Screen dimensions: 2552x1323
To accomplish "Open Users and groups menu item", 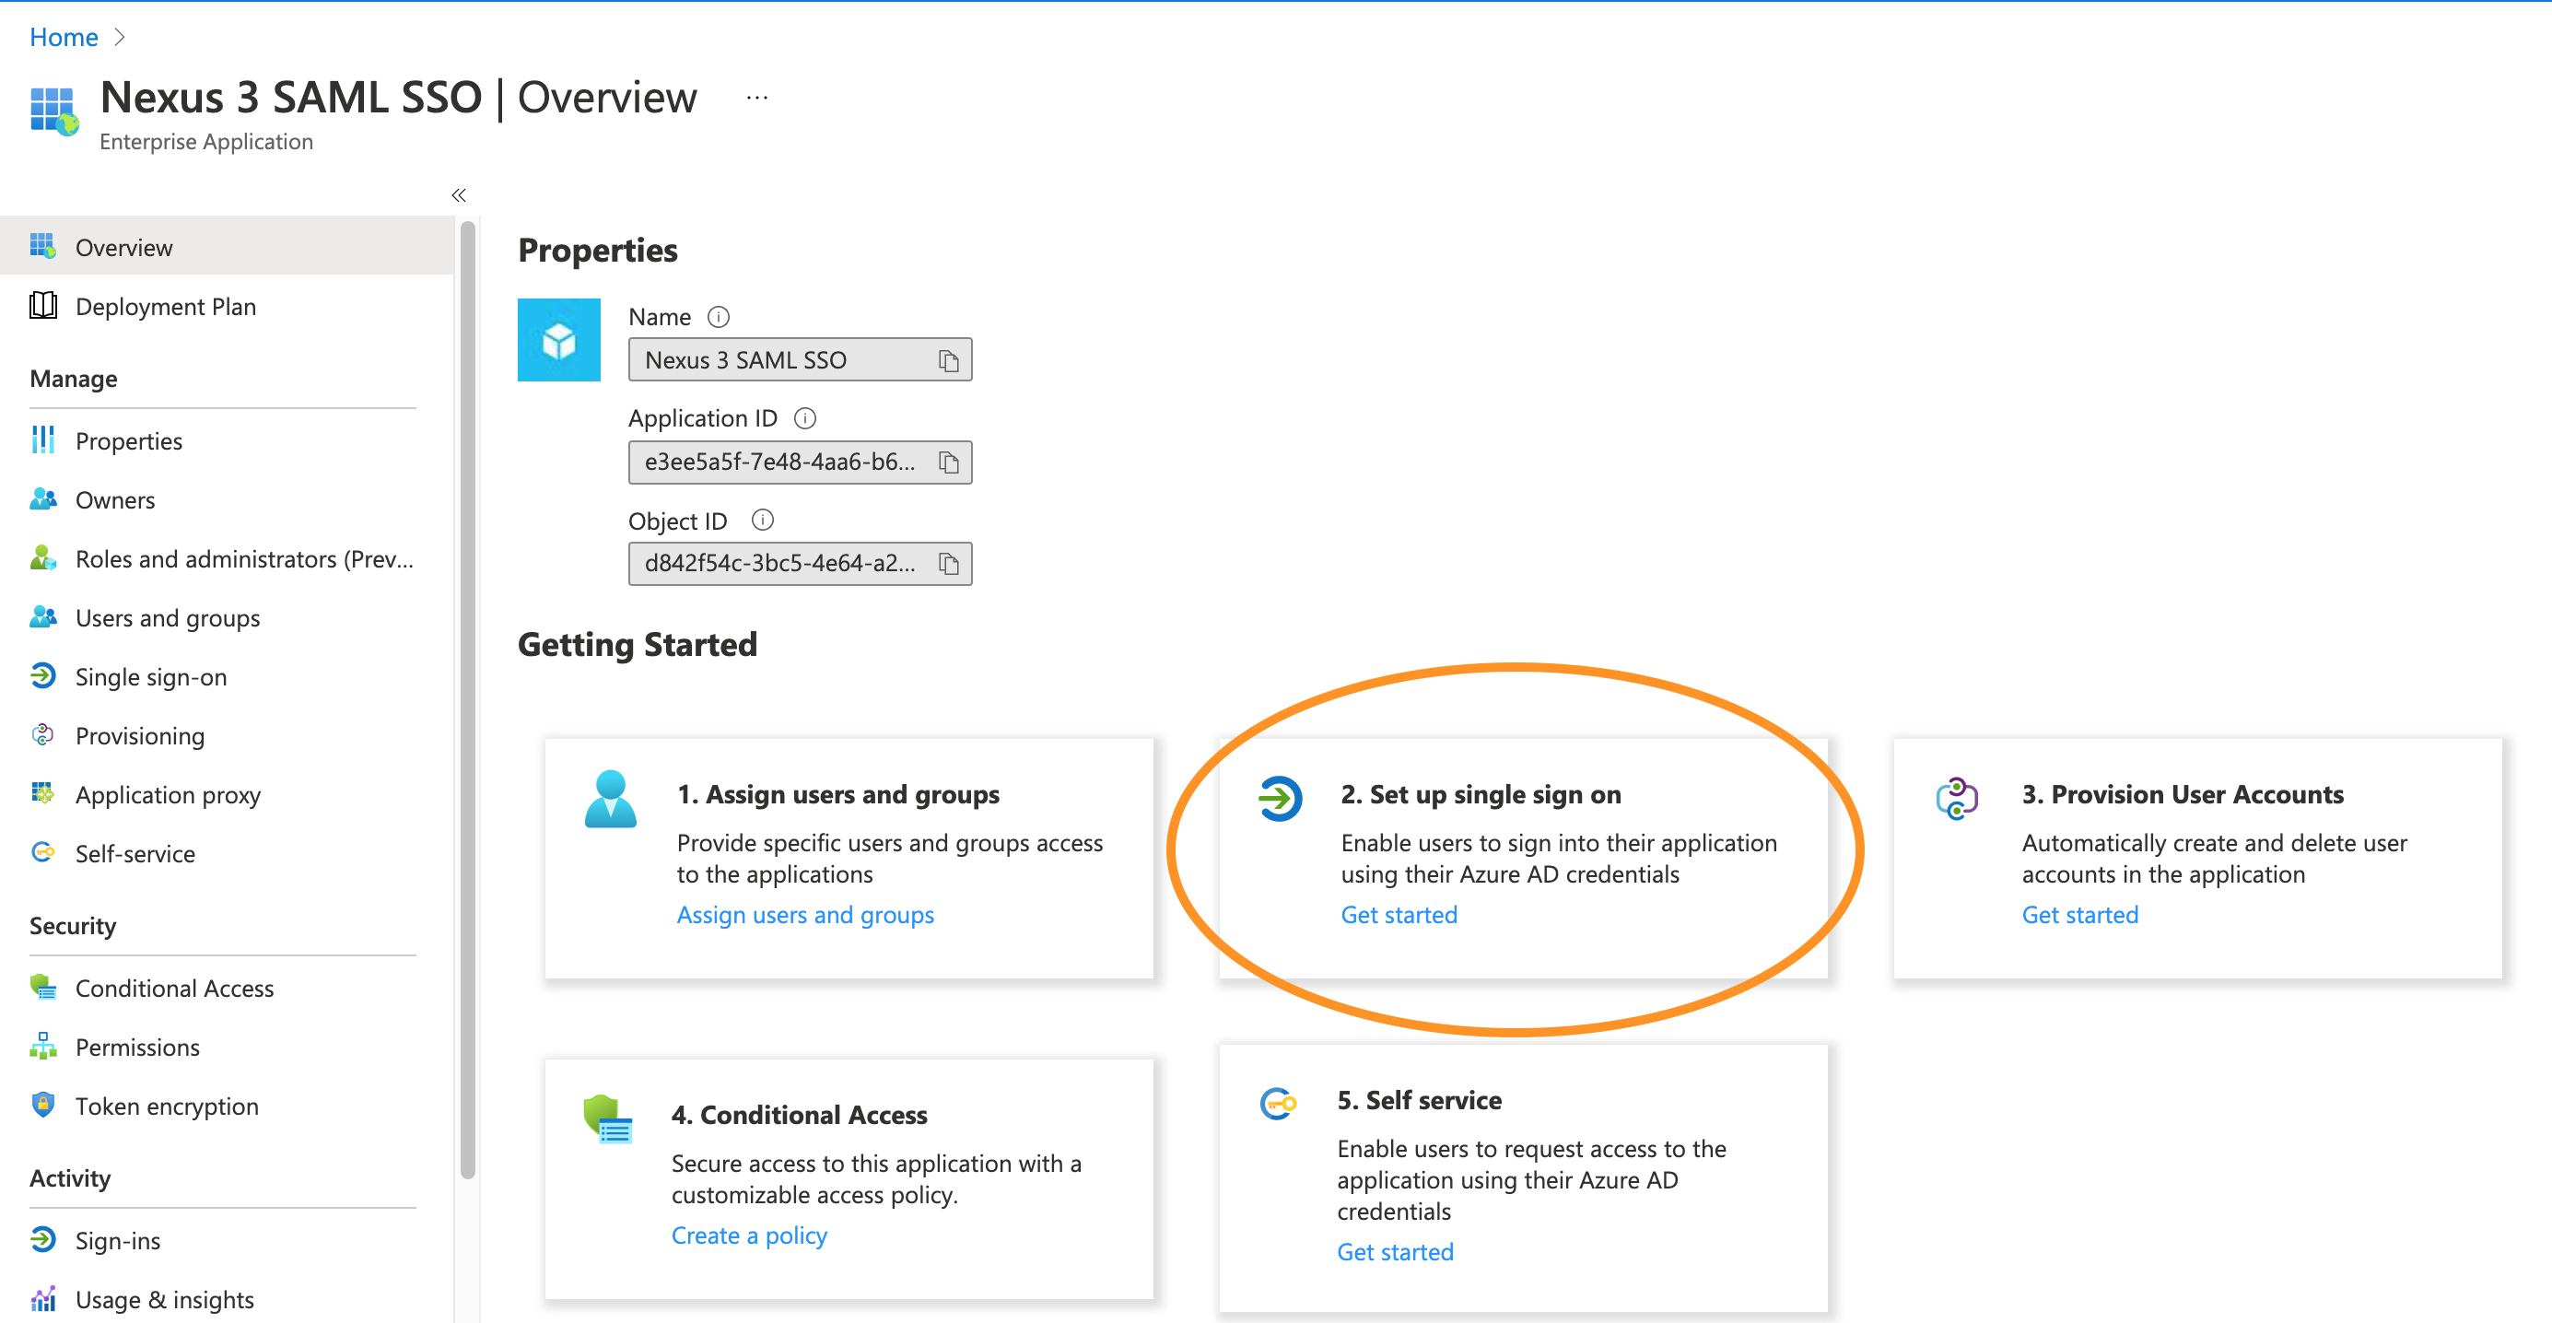I will [167, 618].
